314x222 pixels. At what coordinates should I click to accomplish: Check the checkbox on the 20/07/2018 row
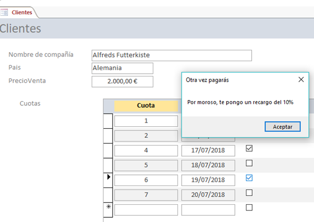pos(249,193)
